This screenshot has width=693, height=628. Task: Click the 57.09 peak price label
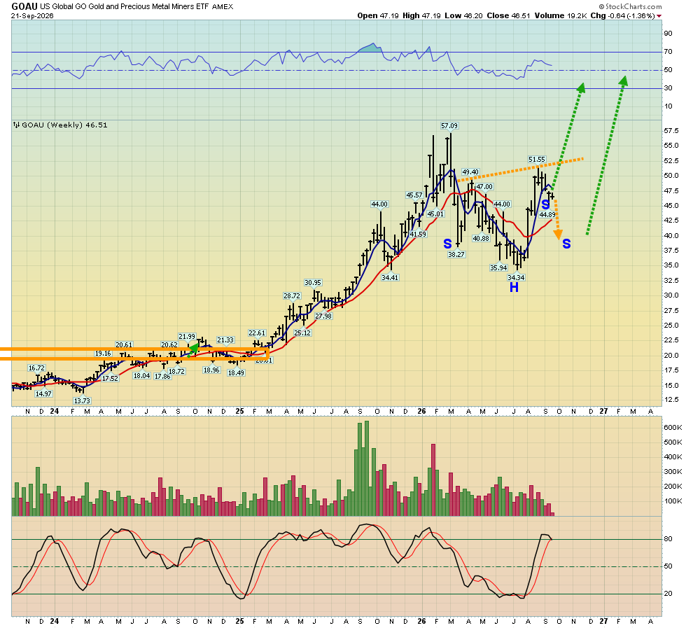pos(449,126)
